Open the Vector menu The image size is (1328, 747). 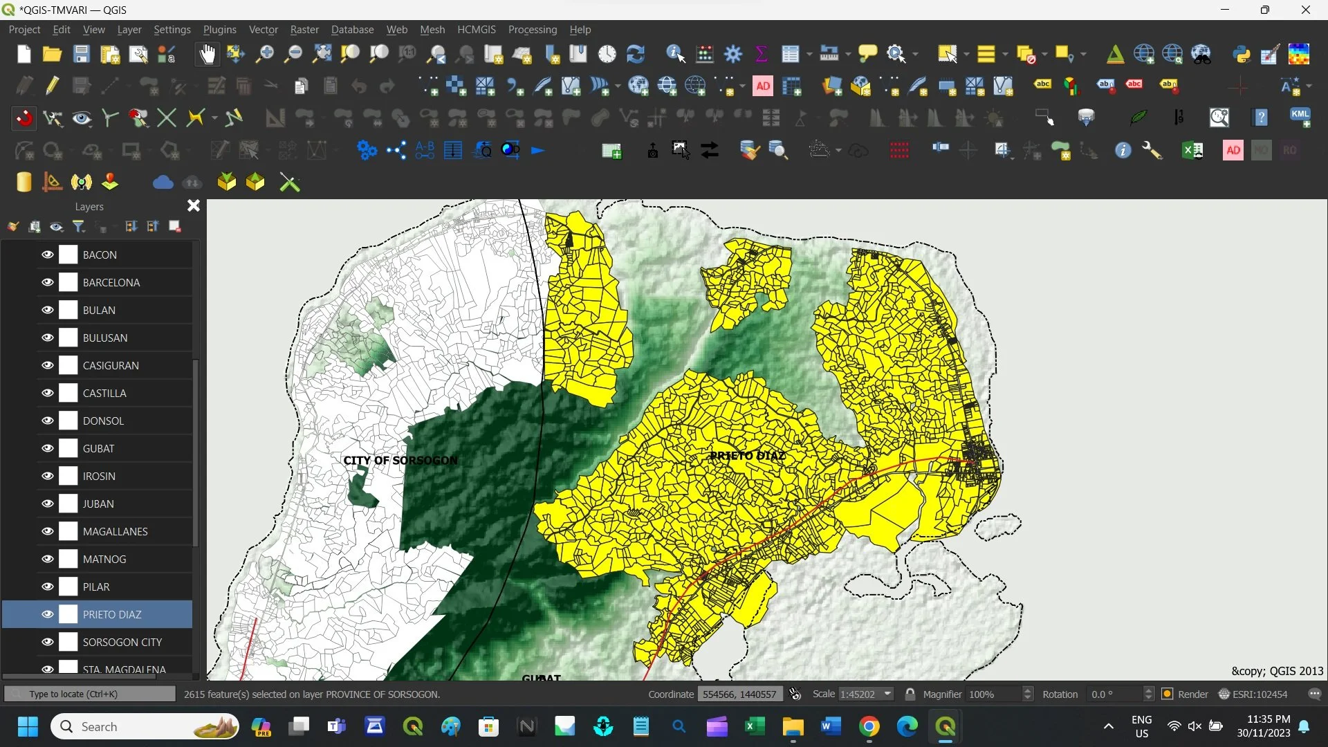tap(263, 30)
